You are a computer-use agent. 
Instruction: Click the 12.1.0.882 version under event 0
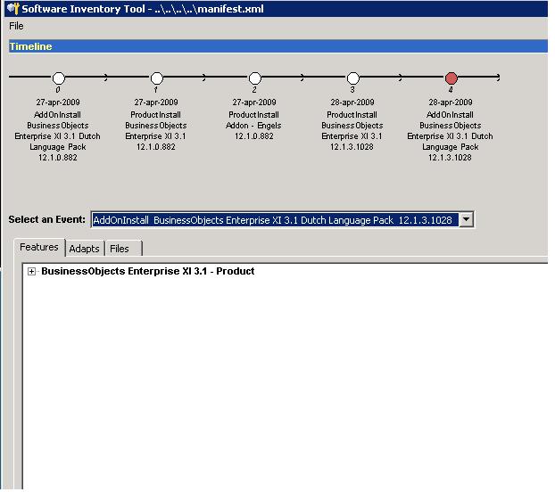(58, 158)
